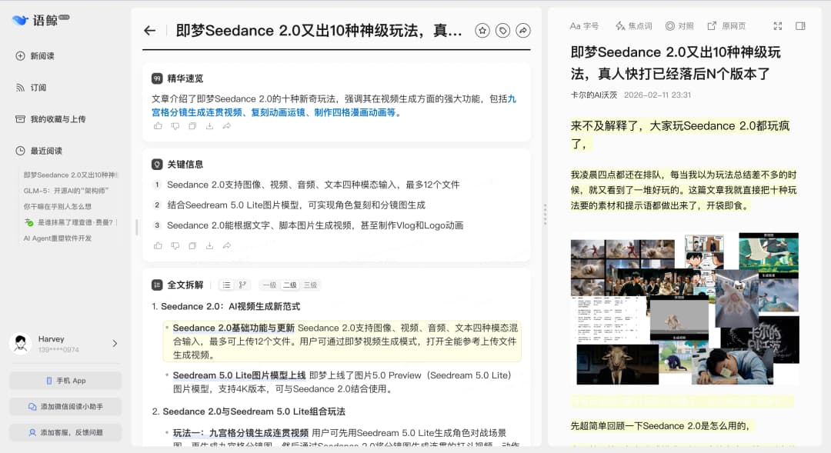Star this article to favorite it
Screen dimensions: 831x453
pos(482,31)
